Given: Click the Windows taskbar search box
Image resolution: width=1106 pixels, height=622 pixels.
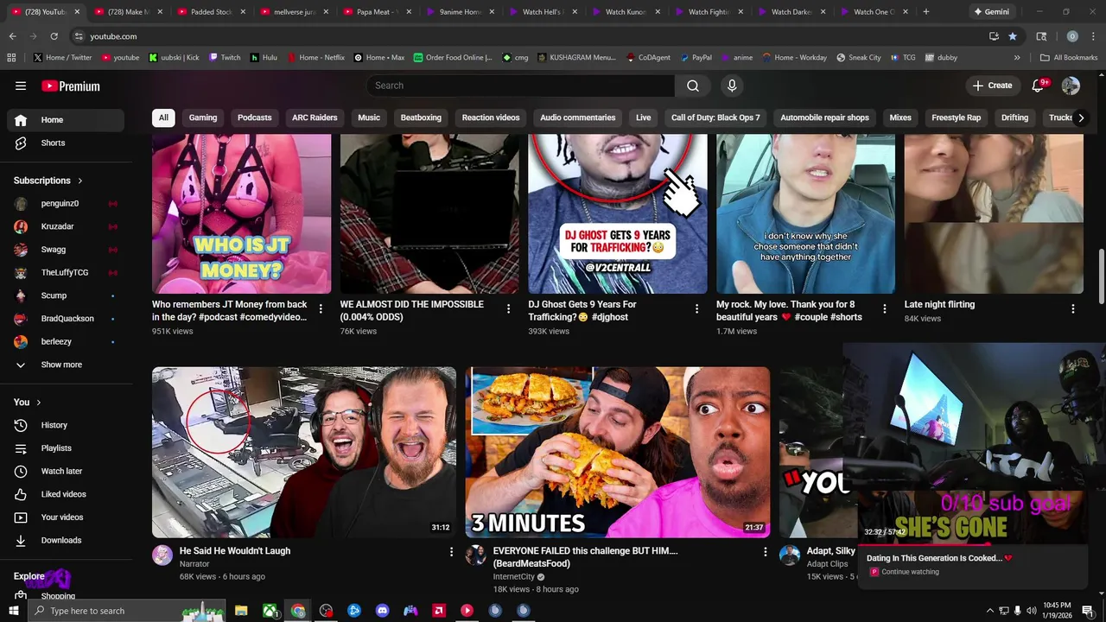Looking at the screenshot, I should coord(125,611).
